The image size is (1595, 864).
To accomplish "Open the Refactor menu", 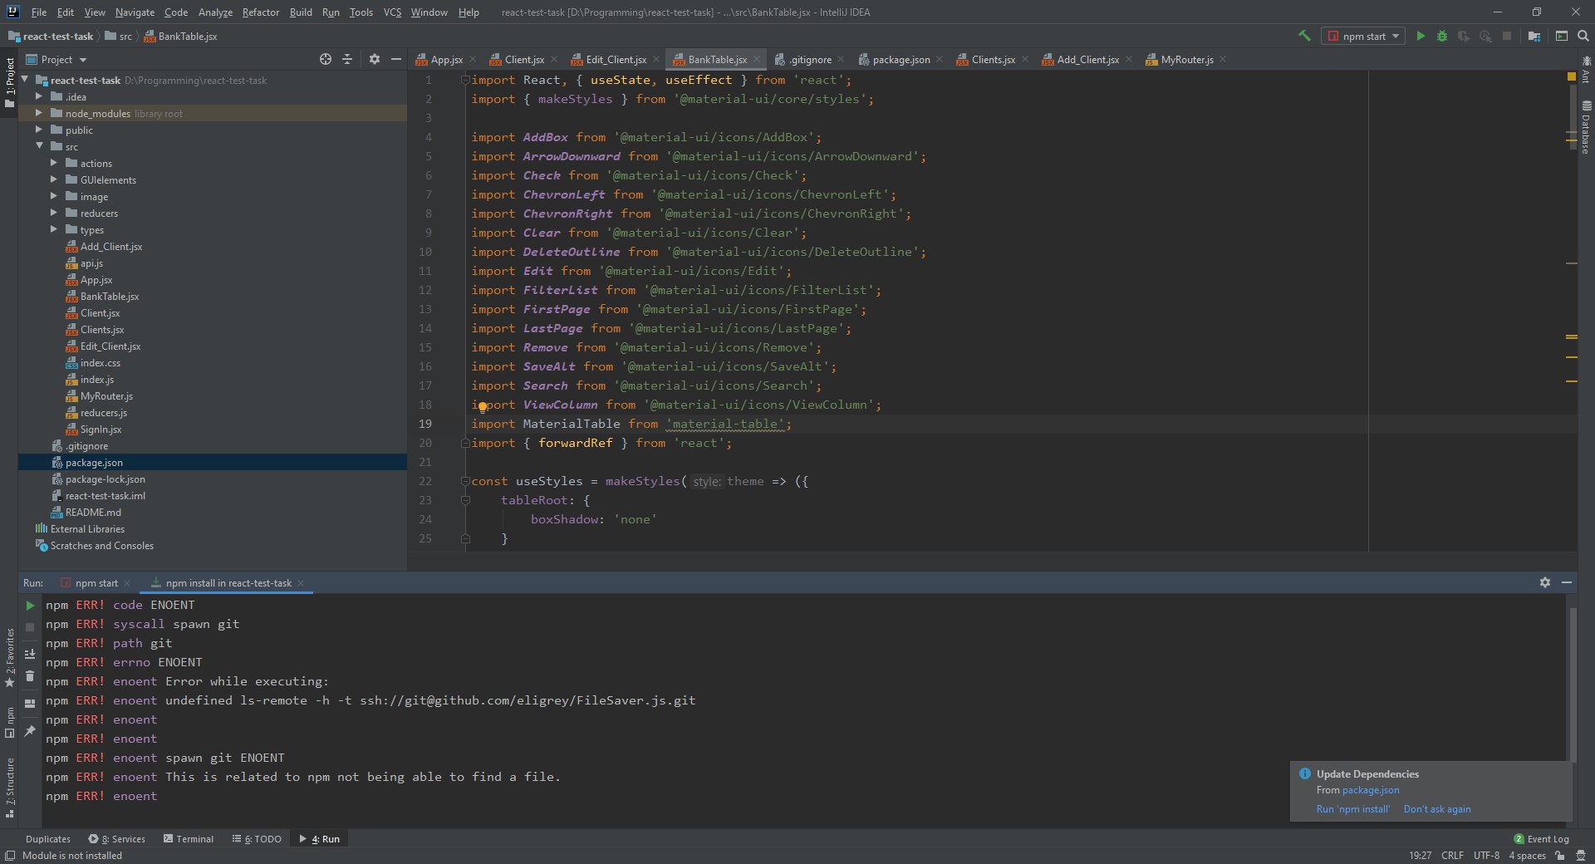I will pos(260,12).
